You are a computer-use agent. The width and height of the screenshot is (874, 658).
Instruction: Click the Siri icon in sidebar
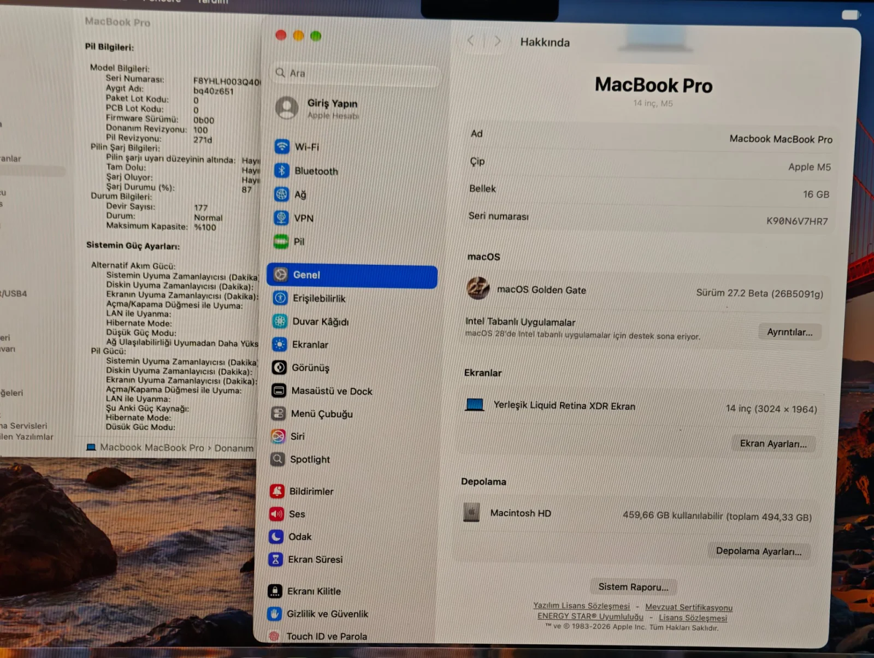(278, 436)
